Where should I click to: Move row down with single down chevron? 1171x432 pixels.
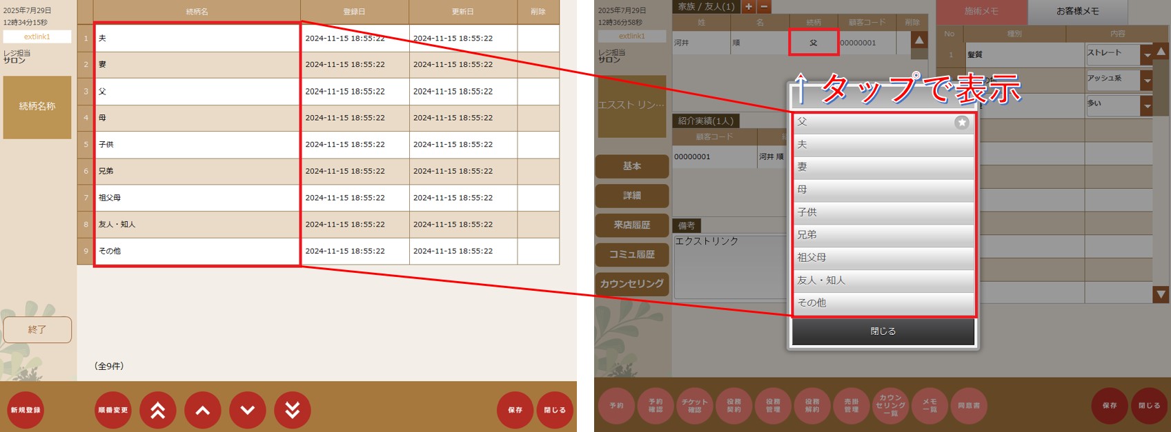coord(248,410)
